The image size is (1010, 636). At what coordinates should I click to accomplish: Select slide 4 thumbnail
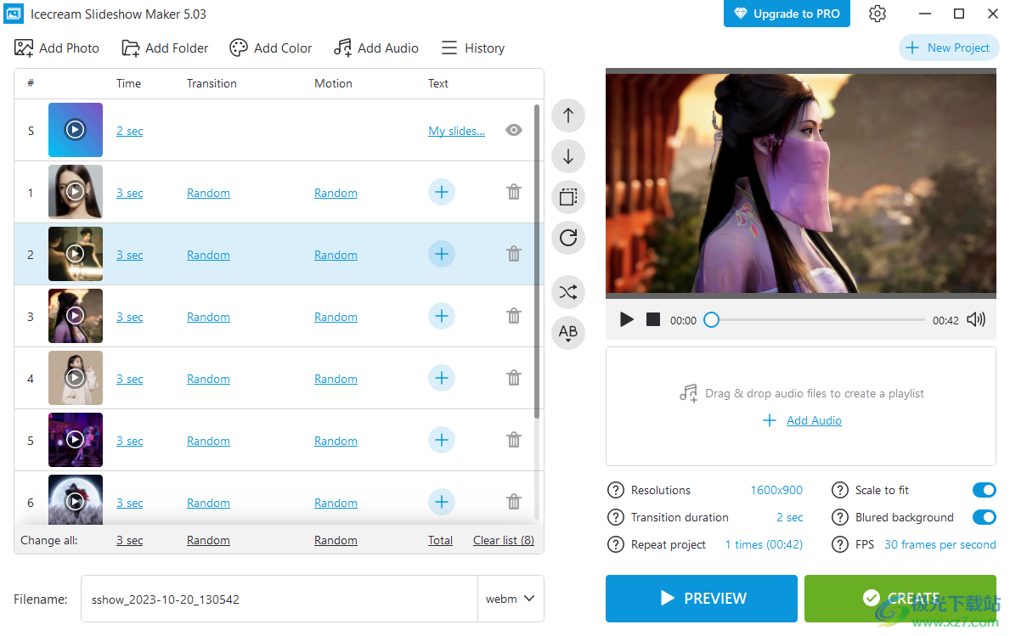(76, 378)
